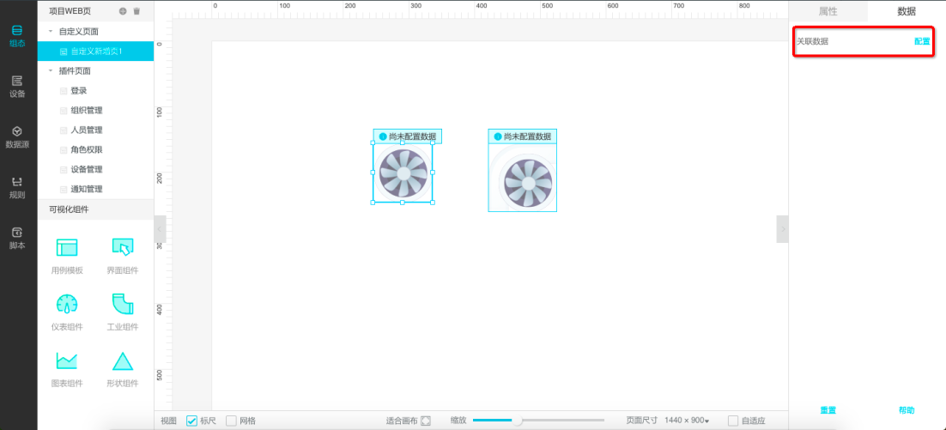The image size is (946, 430).
Task: Click the 适合画布 fit canvas icon
Action: click(426, 421)
